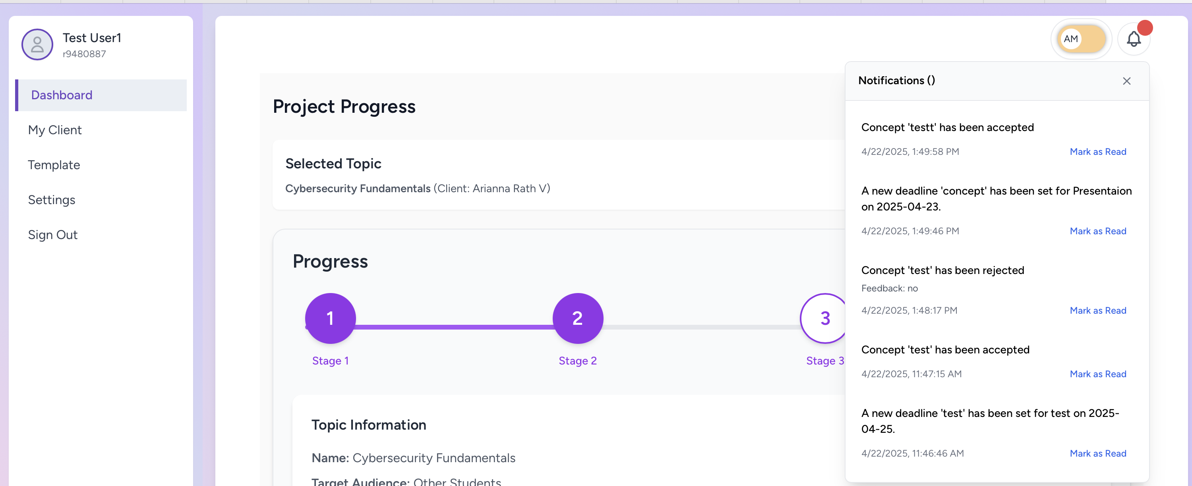Open the My Client section
1192x486 pixels.
[x=54, y=130]
